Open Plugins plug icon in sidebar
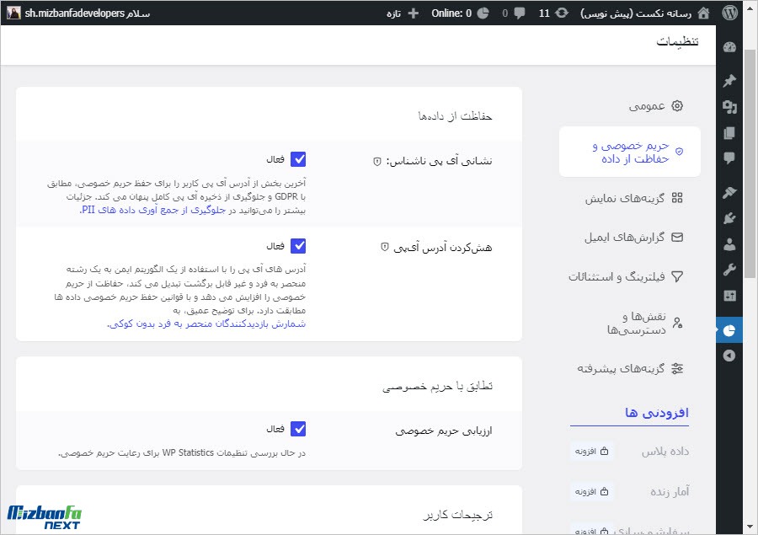The height and width of the screenshot is (535, 758). tap(729, 219)
